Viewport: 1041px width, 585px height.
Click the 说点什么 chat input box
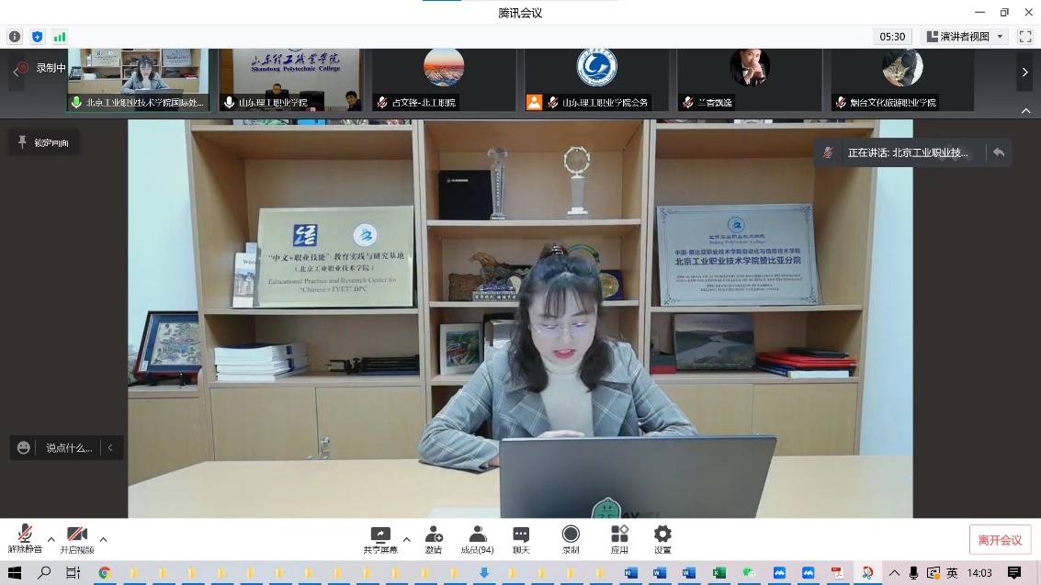[x=68, y=448]
